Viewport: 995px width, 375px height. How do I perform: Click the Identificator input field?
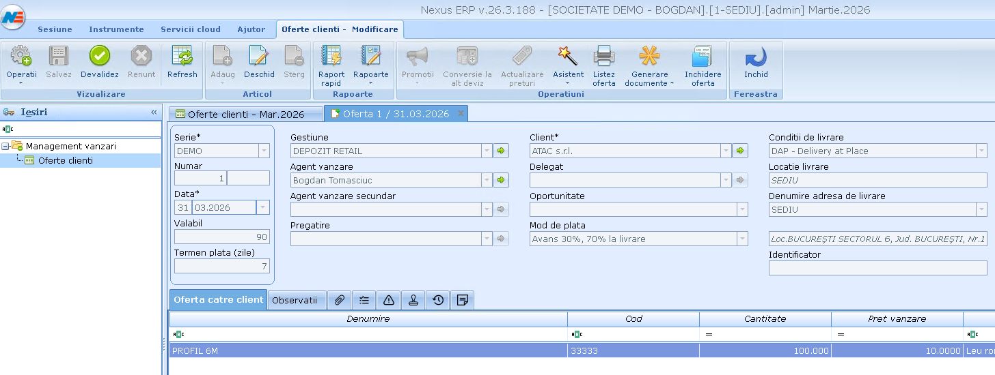(x=877, y=268)
